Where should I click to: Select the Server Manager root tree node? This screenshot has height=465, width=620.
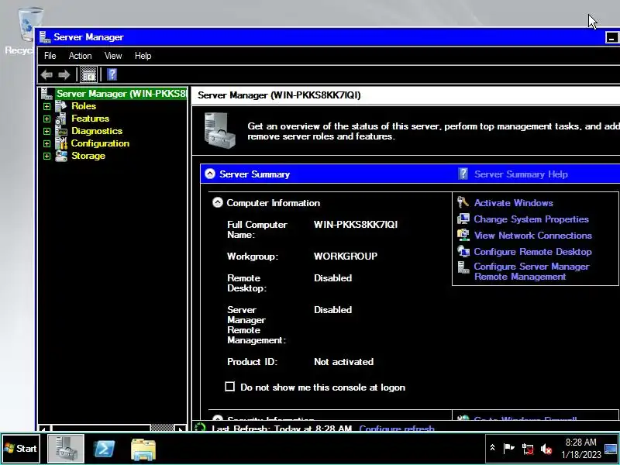(121, 94)
